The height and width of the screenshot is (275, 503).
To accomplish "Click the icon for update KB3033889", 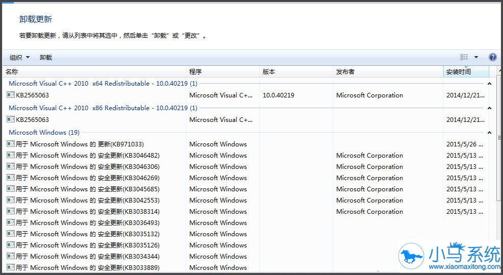I will pos(11,267).
